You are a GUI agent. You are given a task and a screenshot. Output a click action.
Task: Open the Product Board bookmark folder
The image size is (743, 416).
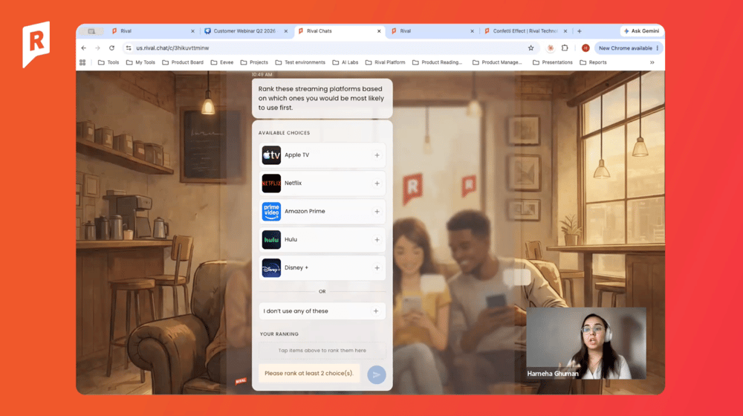183,62
